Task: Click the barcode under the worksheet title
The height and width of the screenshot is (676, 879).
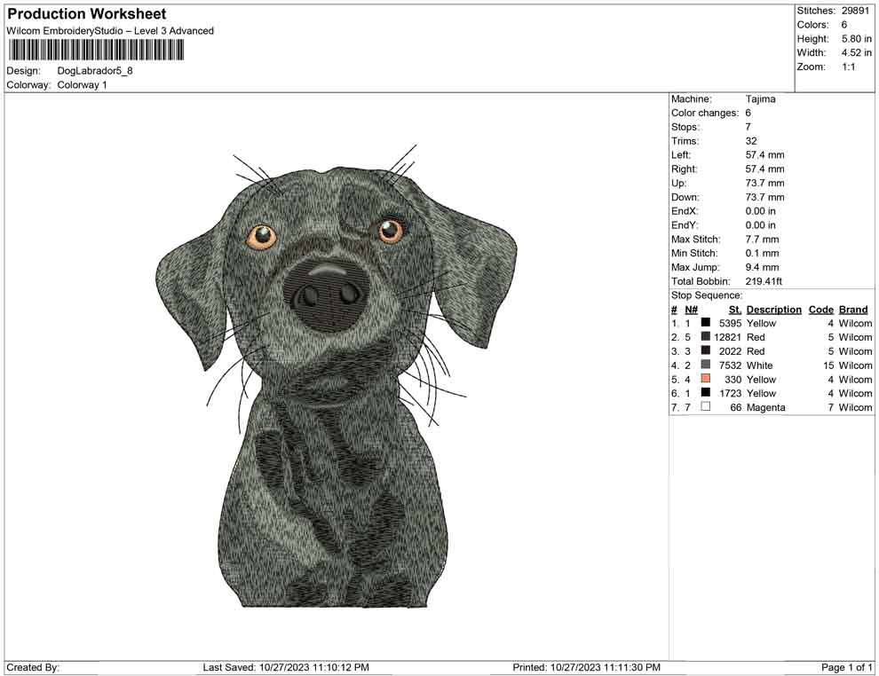Action: point(95,50)
